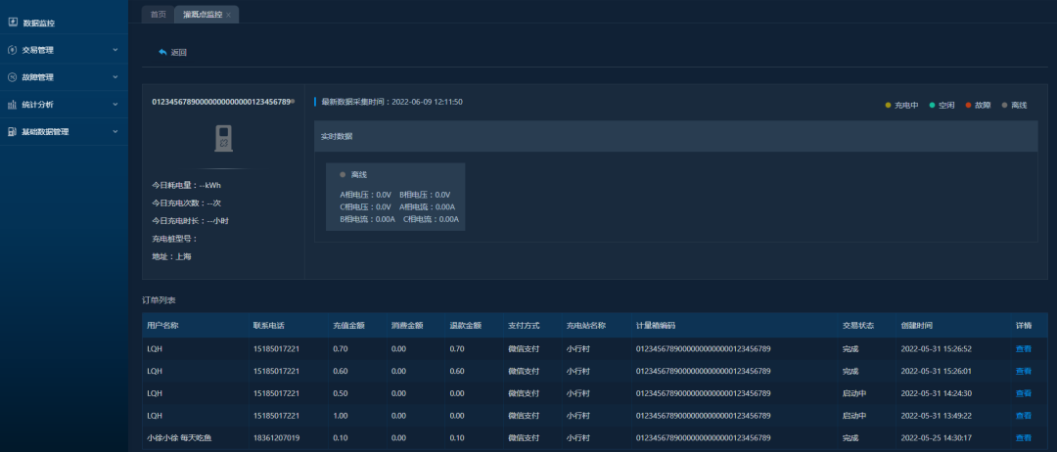Image resolution: width=1057 pixels, height=452 pixels.
Task: Click 微信支付 in the 13:49:22 row
Action: click(523, 416)
